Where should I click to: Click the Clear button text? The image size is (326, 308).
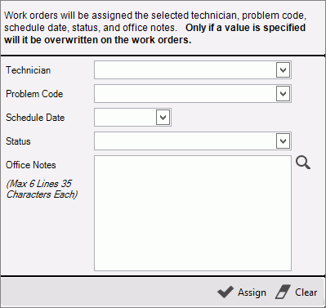point(306,292)
